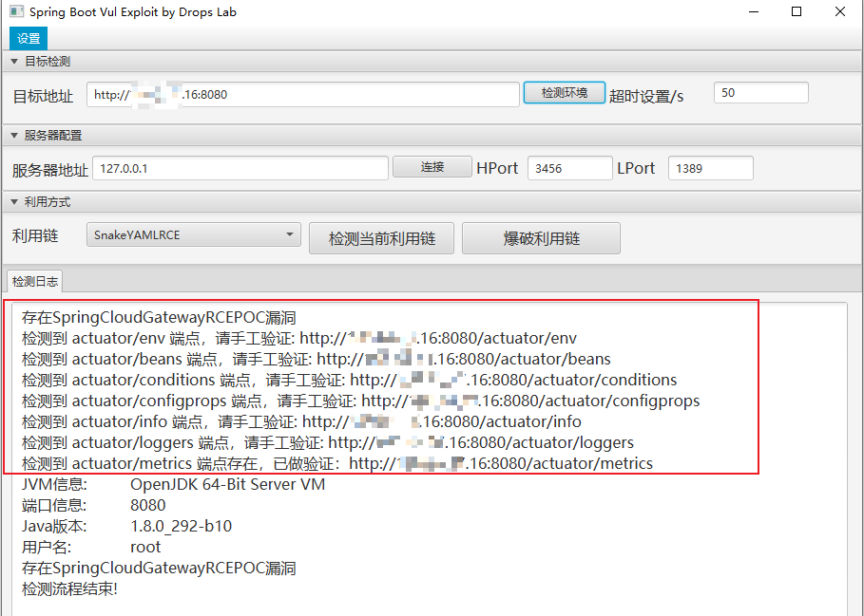Click the LPort field showing 1389
Image resolution: width=864 pixels, height=616 pixels.
[710, 168]
